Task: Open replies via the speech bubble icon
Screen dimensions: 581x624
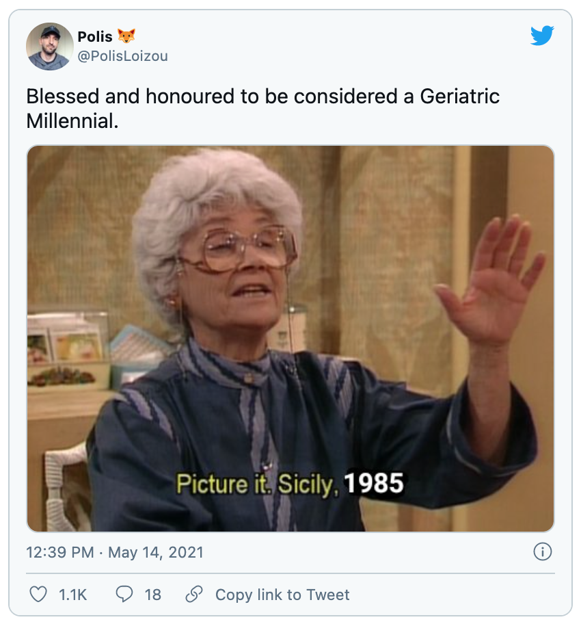Action: pyautogui.click(x=124, y=594)
